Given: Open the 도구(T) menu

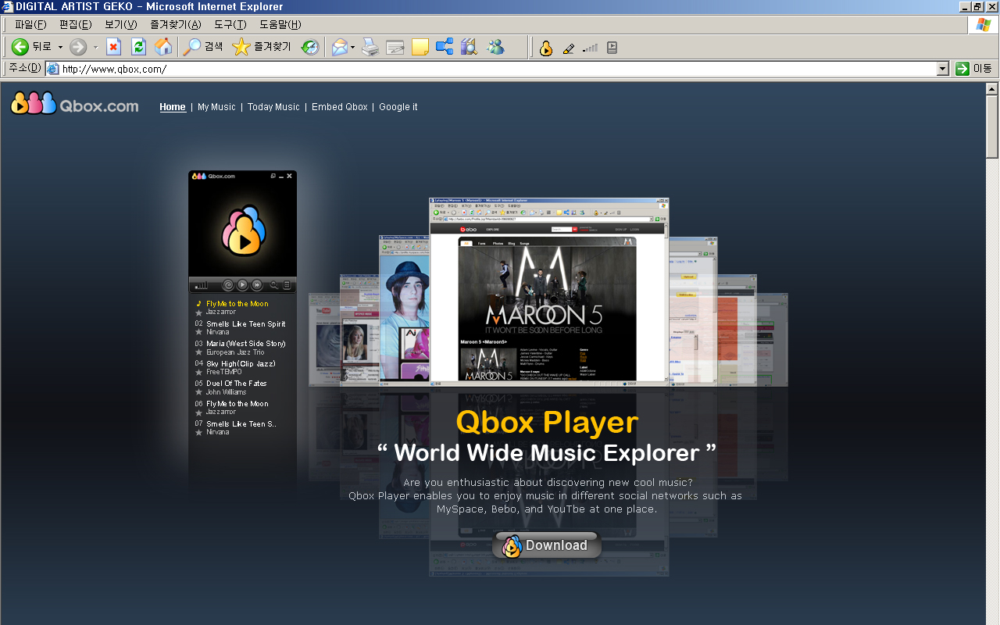Looking at the screenshot, I should point(230,24).
